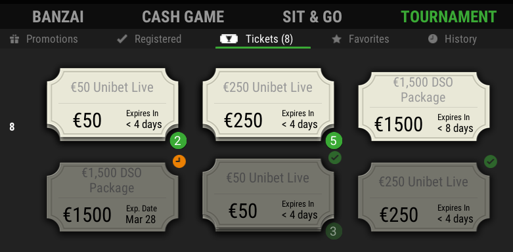
Task: Click the greyed DSO Package ticket expiring Mar 28
Action: click(x=112, y=197)
